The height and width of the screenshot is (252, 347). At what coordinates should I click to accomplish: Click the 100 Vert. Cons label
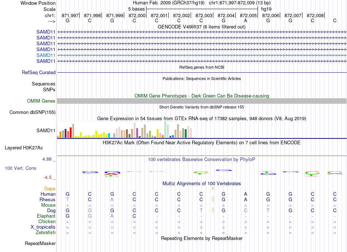click(20, 168)
